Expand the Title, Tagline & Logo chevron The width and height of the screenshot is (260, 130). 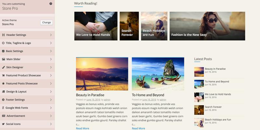51,43
